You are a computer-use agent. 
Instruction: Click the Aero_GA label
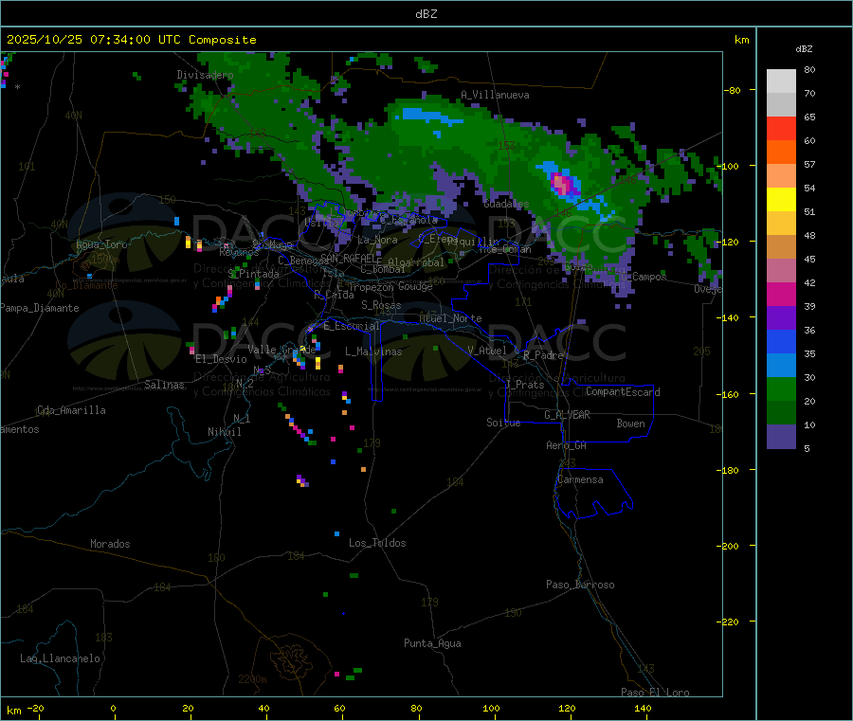[567, 445]
